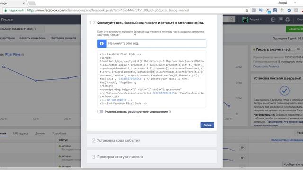Click the green lock secure-site icon
The width and height of the screenshot is (303, 170).
[5, 10]
